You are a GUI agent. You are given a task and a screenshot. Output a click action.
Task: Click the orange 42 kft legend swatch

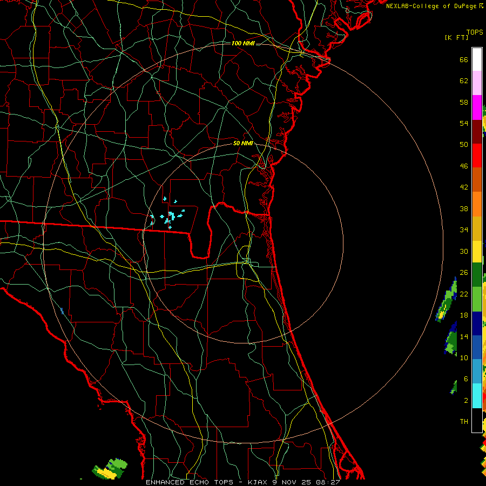(x=477, y=204)
